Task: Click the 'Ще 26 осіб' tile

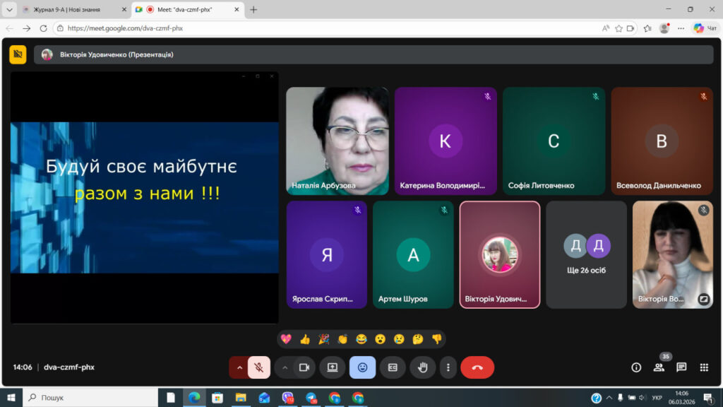Action: coord(586,254)
